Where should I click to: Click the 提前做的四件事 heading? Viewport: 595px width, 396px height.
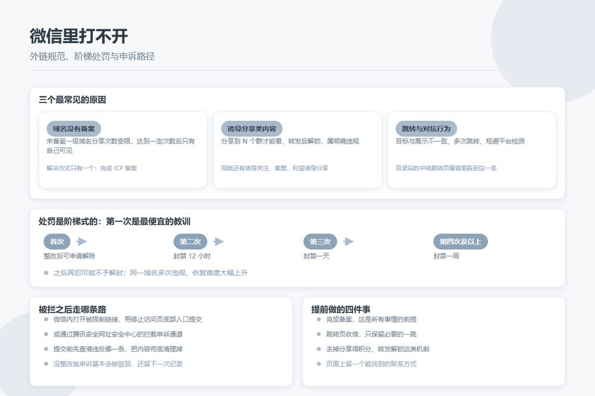point(341,310)
